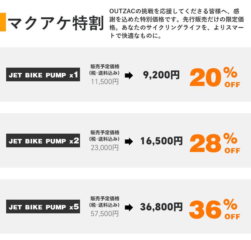Click the arrow icon in the x1 pump row
The image size is (251, 240).
[x=129, y=75]
